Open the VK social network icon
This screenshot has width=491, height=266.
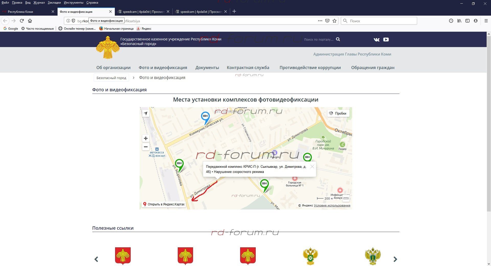pos(376,39)
